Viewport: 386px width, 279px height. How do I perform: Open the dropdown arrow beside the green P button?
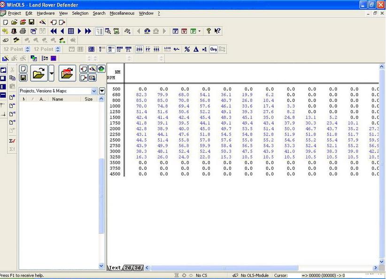200,31
